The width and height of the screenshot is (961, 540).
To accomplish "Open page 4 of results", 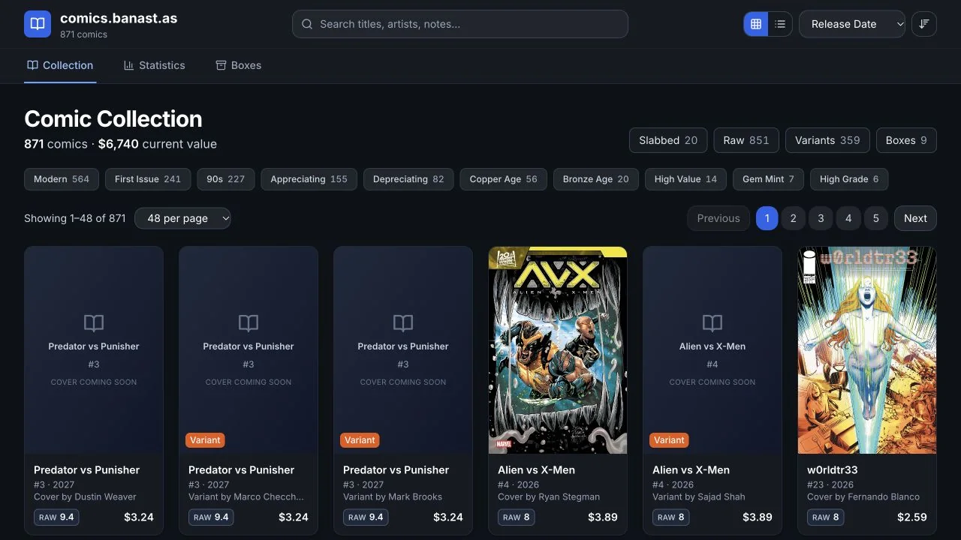I will point(848,218).
